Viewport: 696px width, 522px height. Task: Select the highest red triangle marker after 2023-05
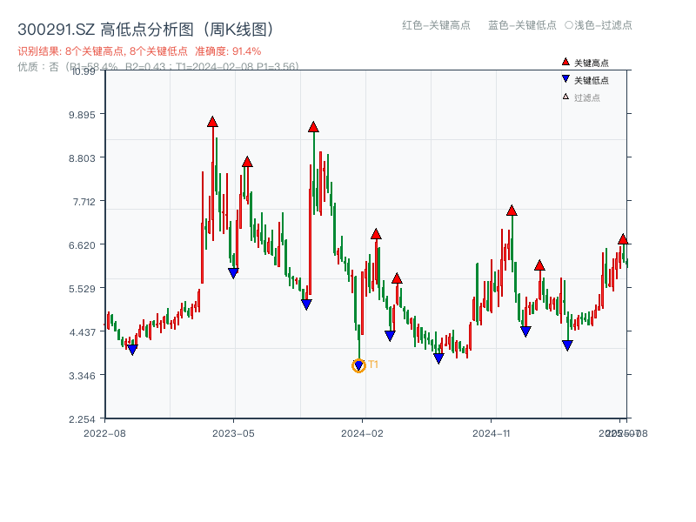tap(314, 128)
